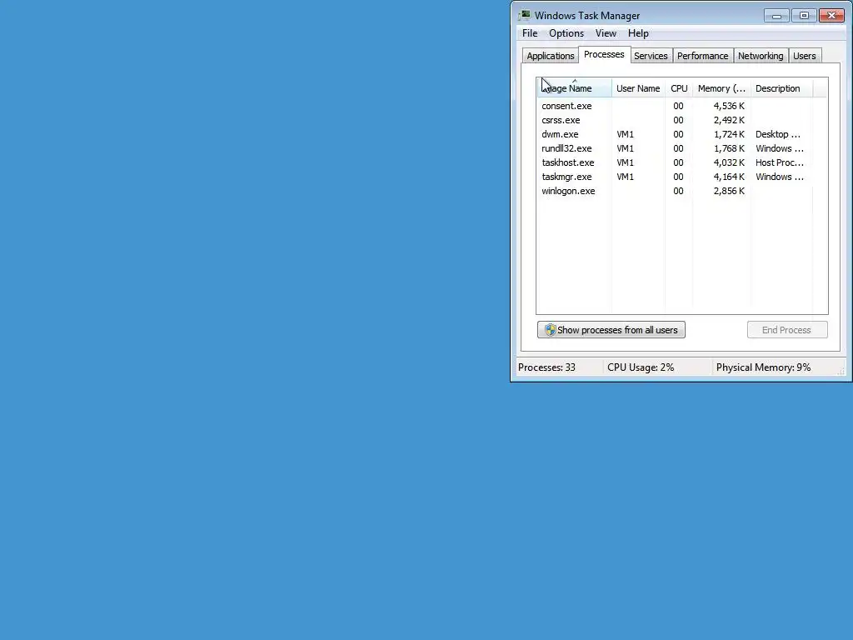
Task: Open the View menu
Action: [x=606, y=33]
